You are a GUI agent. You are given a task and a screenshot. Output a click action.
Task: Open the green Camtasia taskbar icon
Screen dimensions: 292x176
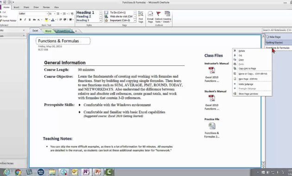(109, 172)
